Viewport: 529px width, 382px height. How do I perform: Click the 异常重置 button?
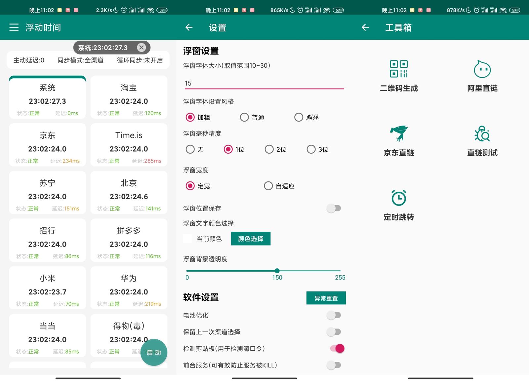[x=326, y=298]
